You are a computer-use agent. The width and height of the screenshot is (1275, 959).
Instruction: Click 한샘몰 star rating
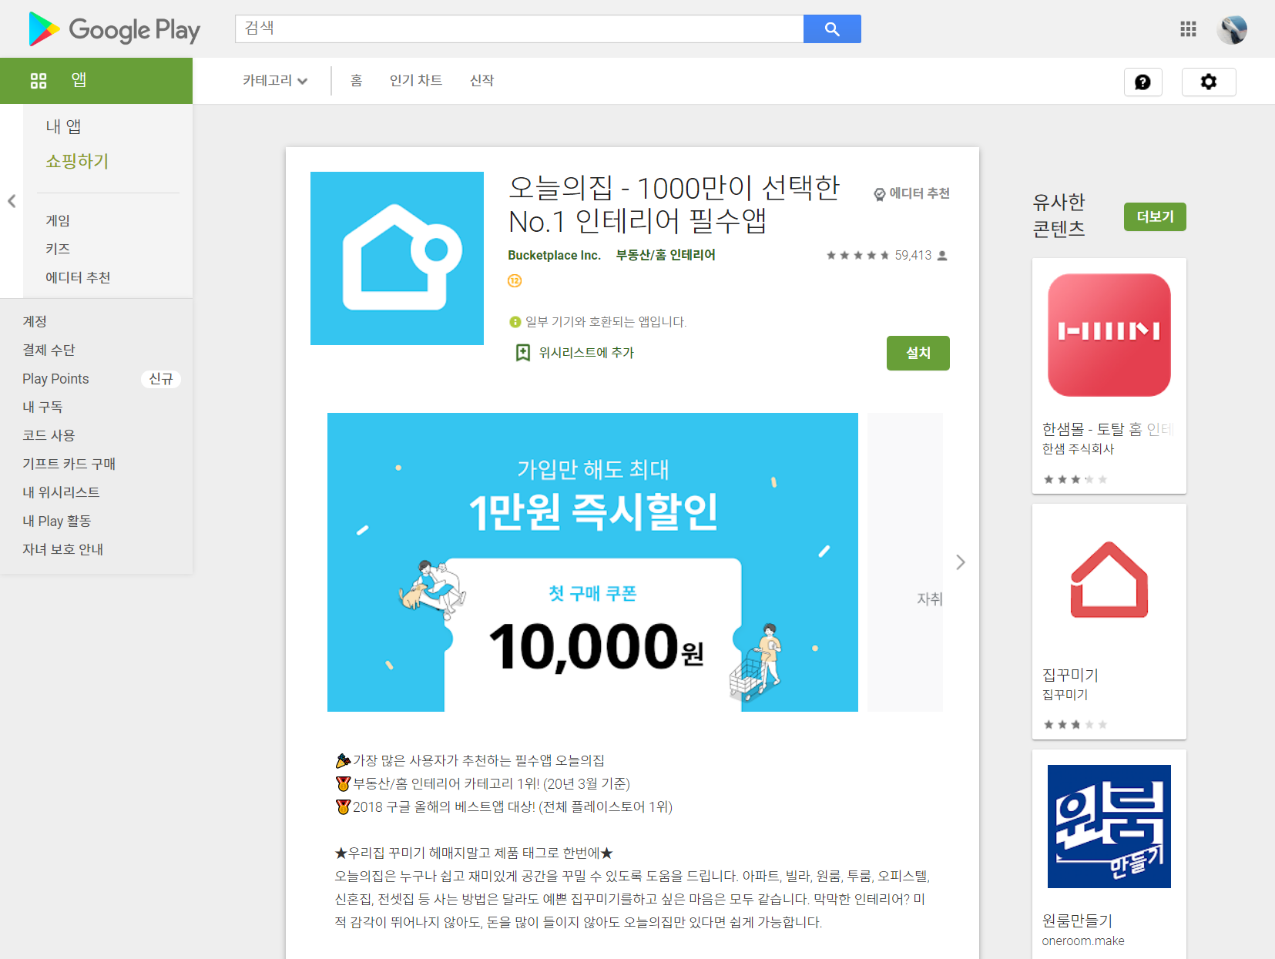pos(1075,479)
